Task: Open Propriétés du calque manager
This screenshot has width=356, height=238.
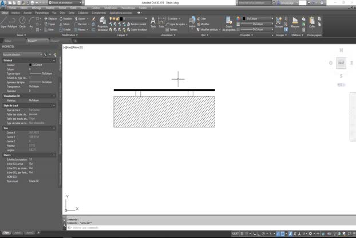Action: [102, 24]
